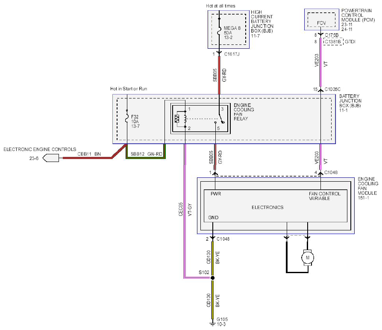Click the C1035C connector pin 15

click(x=320, y=89)
